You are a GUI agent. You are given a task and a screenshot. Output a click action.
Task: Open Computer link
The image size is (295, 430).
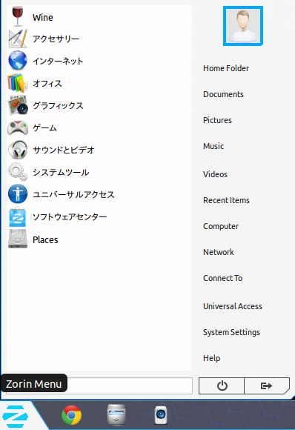pyautogui.click(x=221, y=226)
